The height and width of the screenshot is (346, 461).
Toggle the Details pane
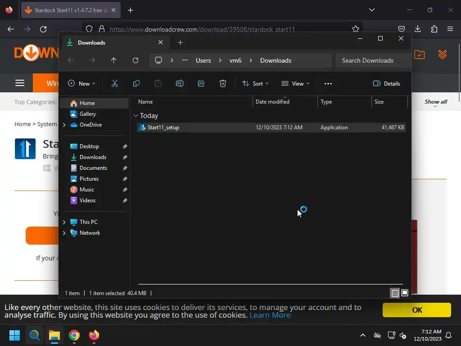386,83
